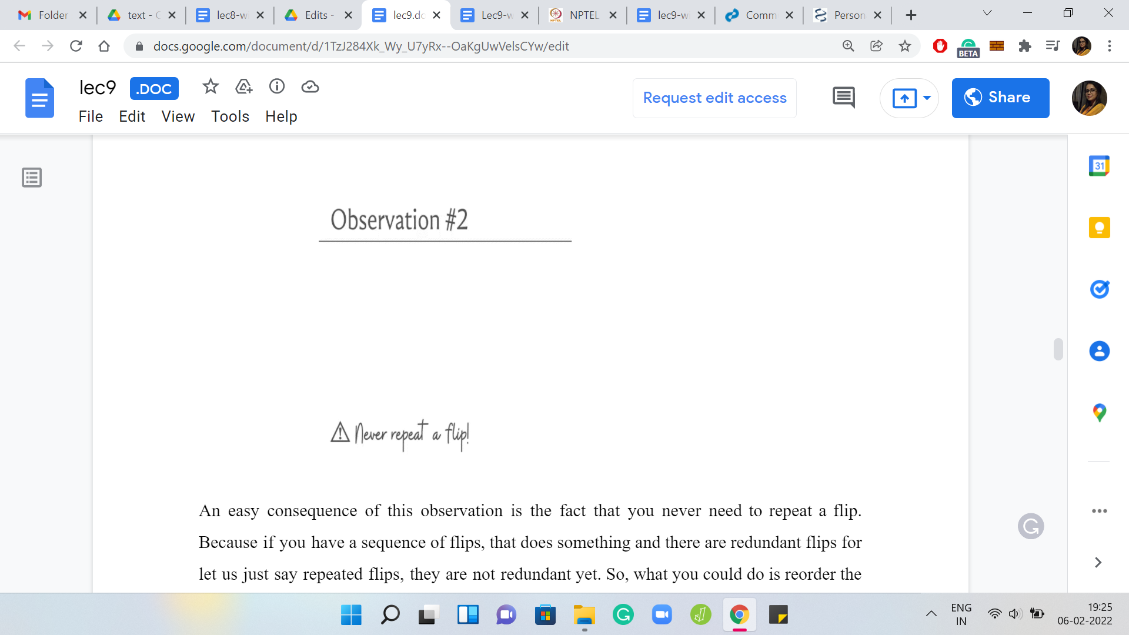Show the document outline
This screenshot has height=635, width=1129.
pos(32,177)
